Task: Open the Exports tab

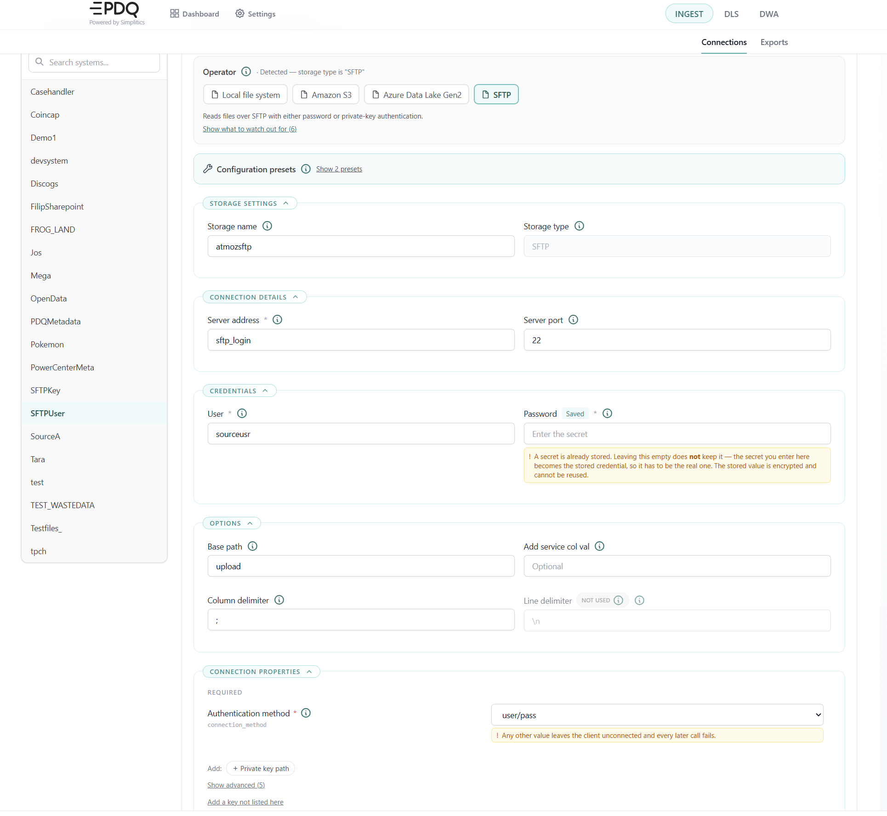Action: pyautogui.click(x=774, y=42)
